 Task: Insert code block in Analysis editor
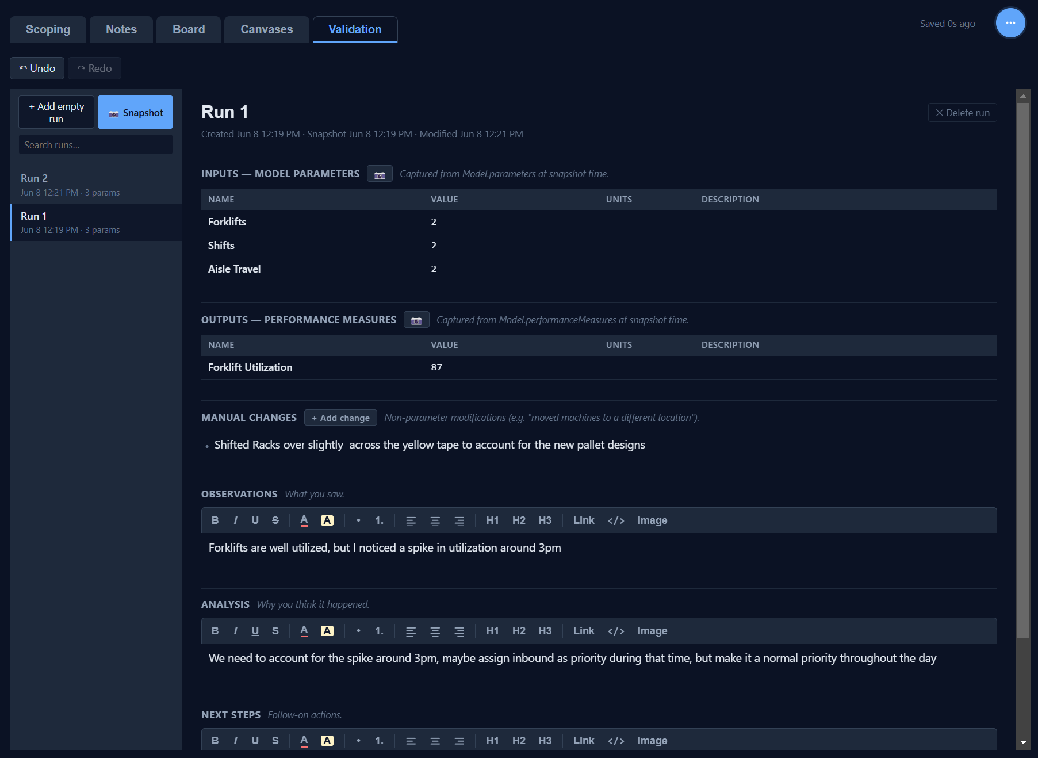coord(616,631)
